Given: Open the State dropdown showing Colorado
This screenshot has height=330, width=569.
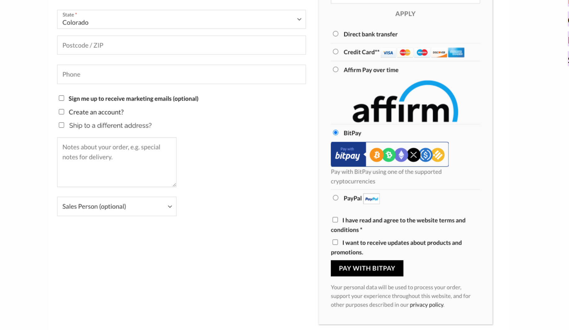Looking at the screenshot, I should pos(181,19).
